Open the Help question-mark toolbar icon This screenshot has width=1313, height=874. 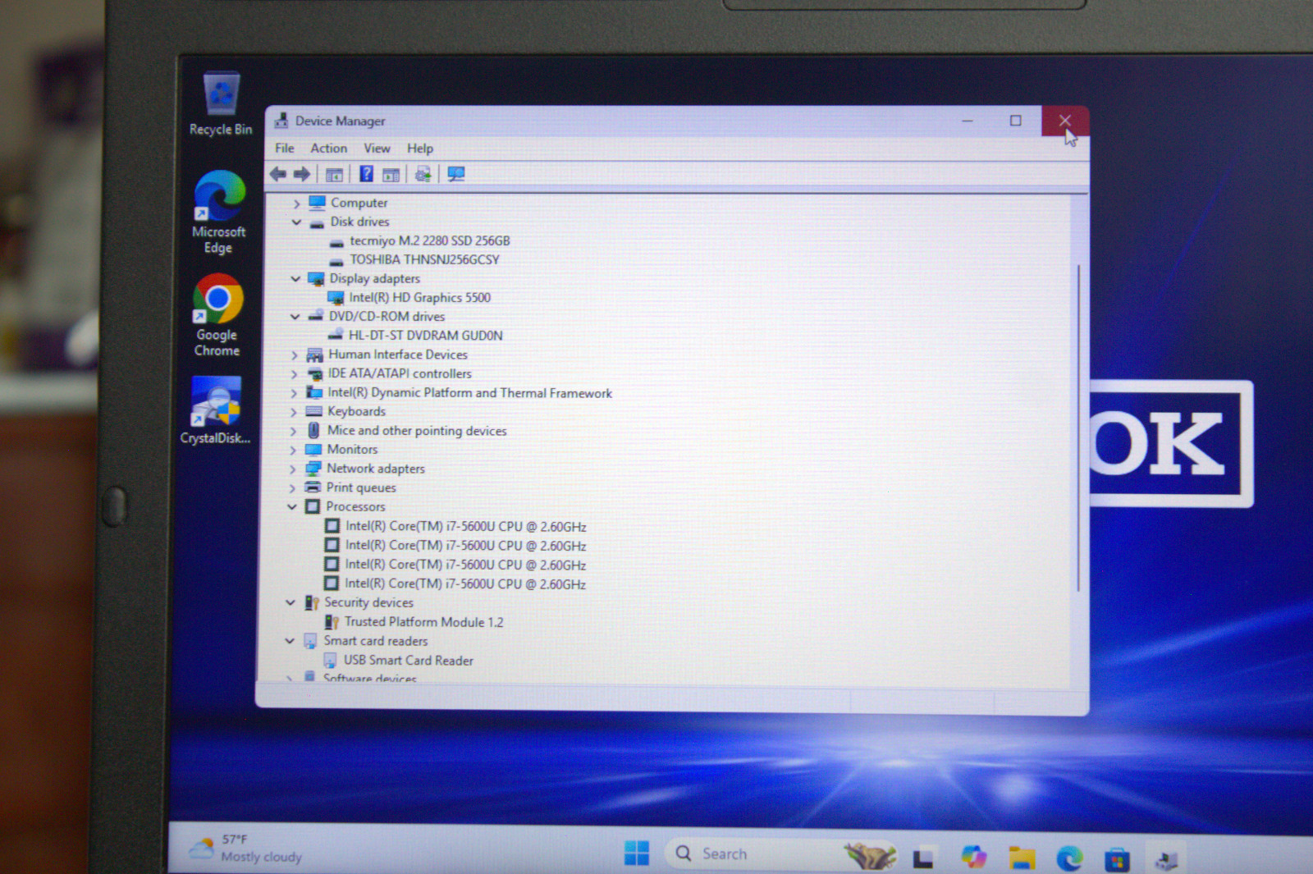[x=366, y=174]
